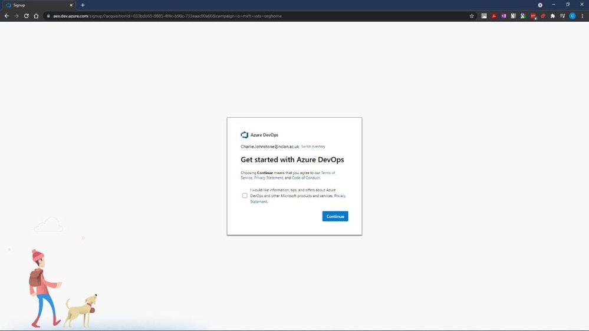Open the Chrome three-dot menu

pyautogui.click(x=583, y=16)
